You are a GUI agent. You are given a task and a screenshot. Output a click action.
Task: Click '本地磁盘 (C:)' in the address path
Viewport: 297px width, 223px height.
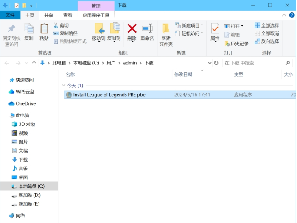(86, 63)
